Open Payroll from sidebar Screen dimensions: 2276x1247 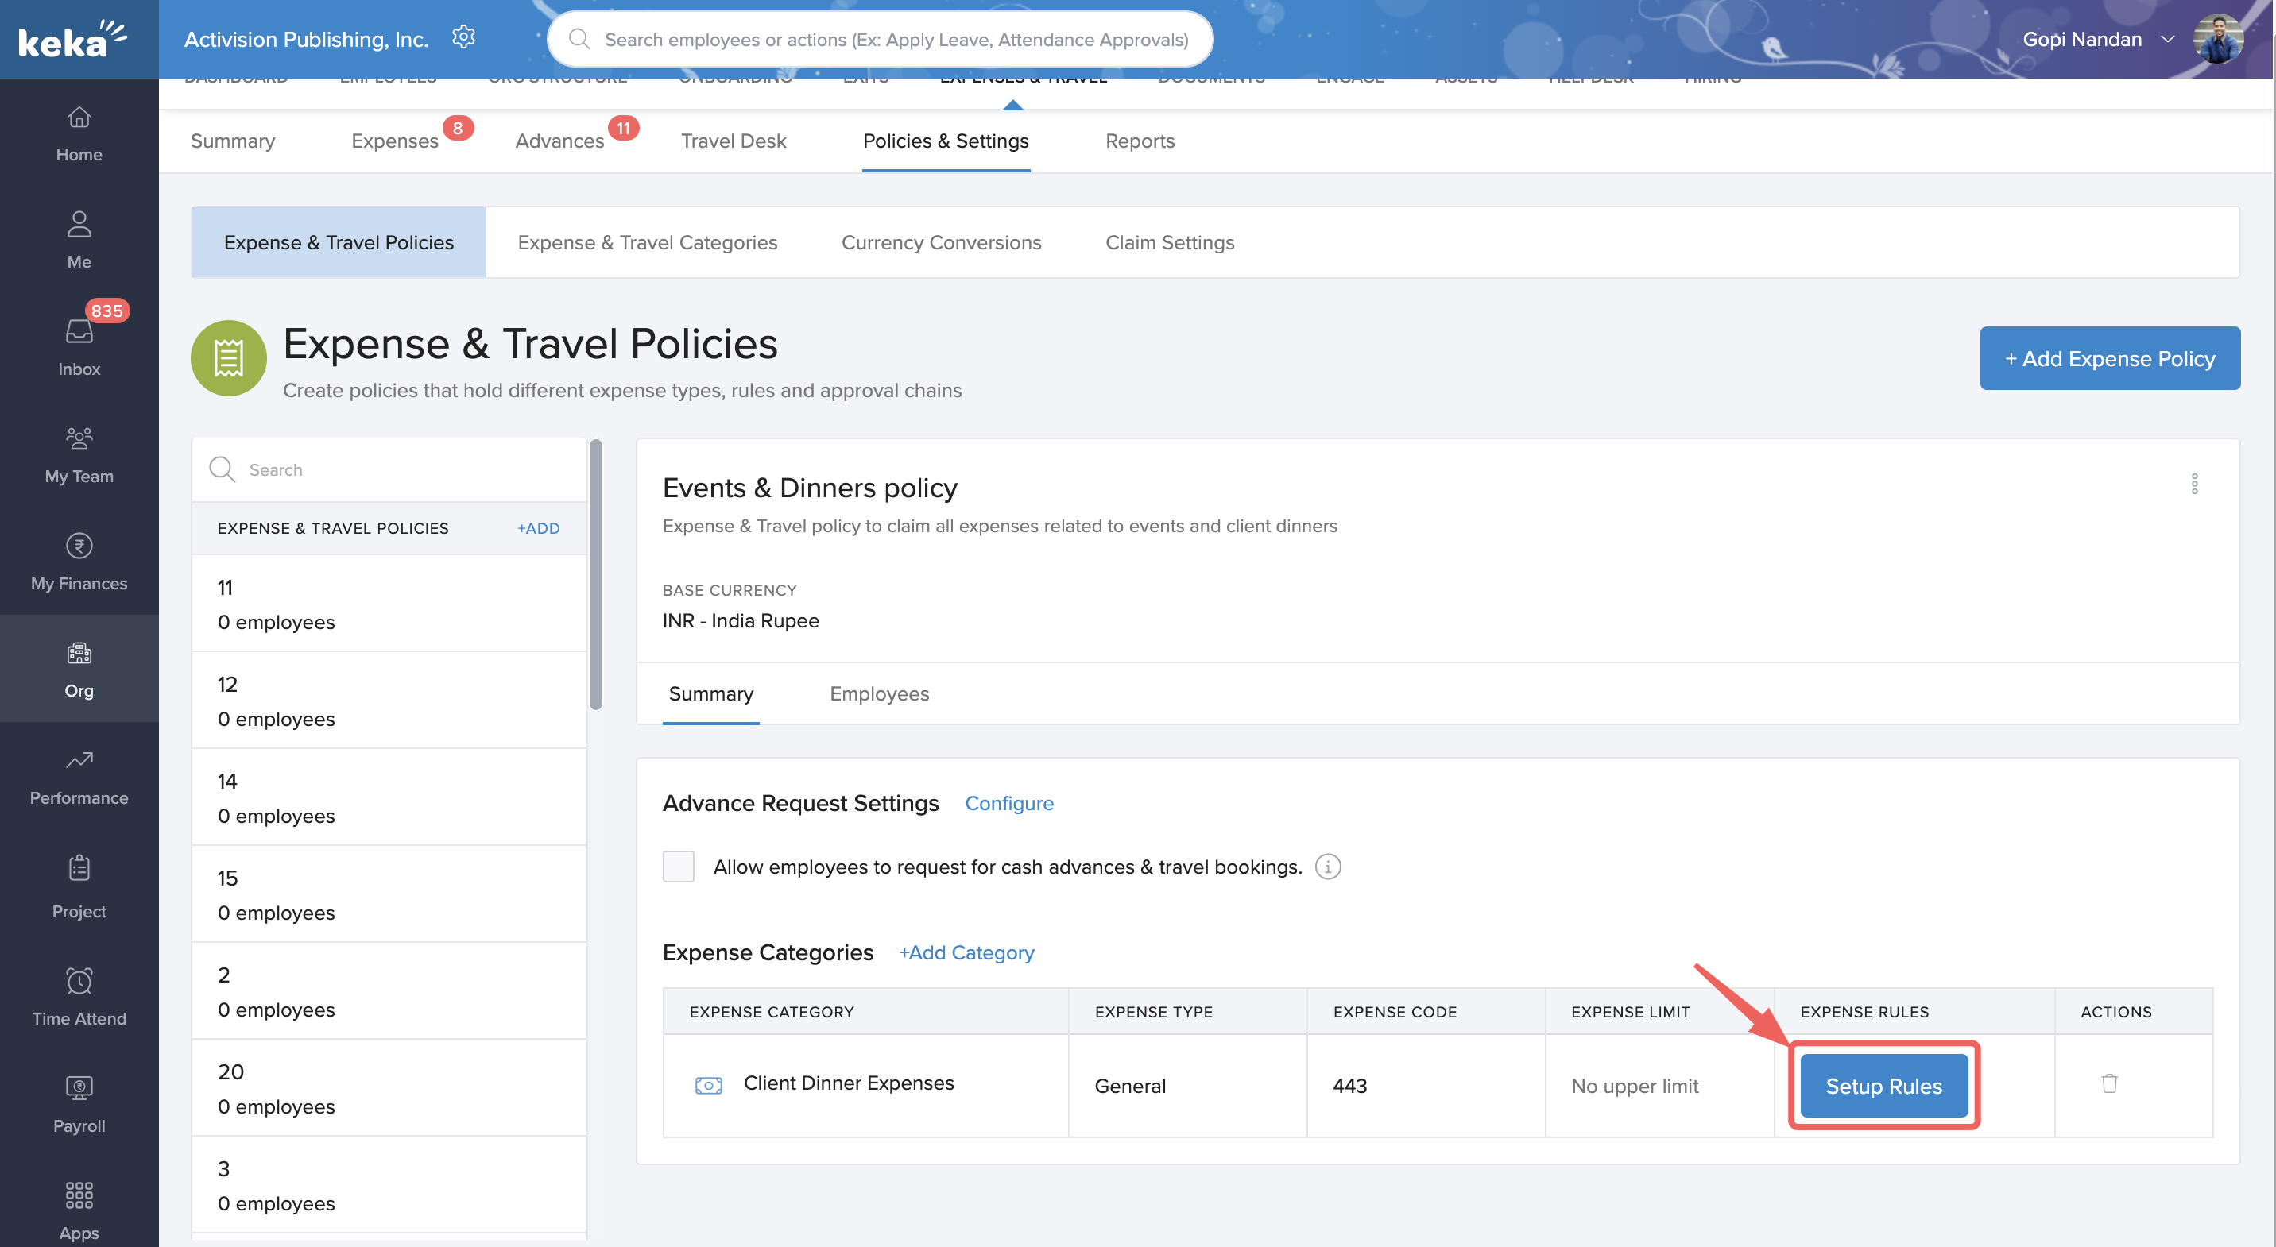[79, 1103]
